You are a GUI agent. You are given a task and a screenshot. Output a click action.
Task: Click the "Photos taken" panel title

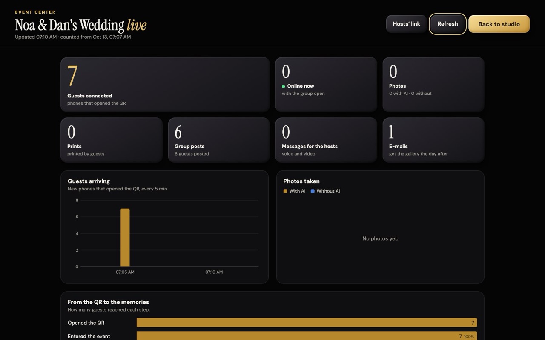[301, 181]
